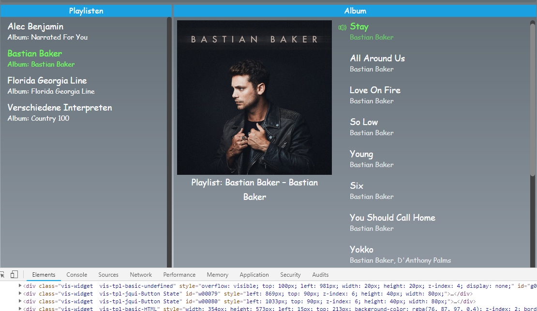Image resolution: width=537 pixels, height=311 pixels.
Task: Select the Bastian Baker playlist entry
Action: coord(34,53)
